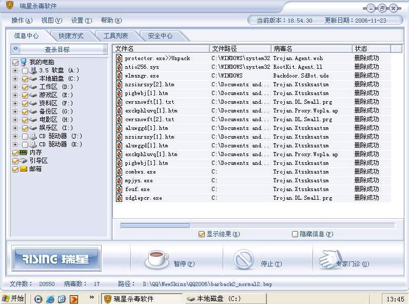Expand the 3.5 软盘 A: tree node
This screenshot has height=304, width=409.
pos(15,70)
